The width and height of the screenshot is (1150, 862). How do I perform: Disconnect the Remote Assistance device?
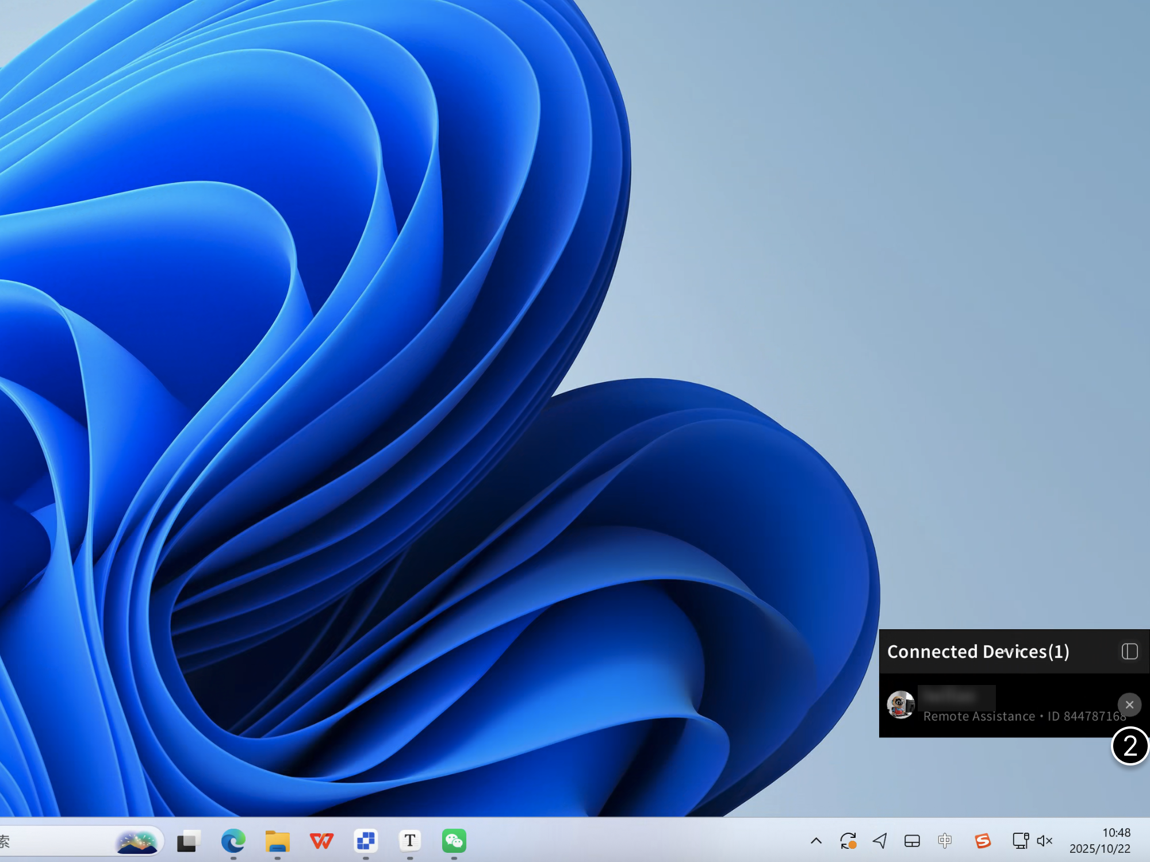coord(1129,705)
